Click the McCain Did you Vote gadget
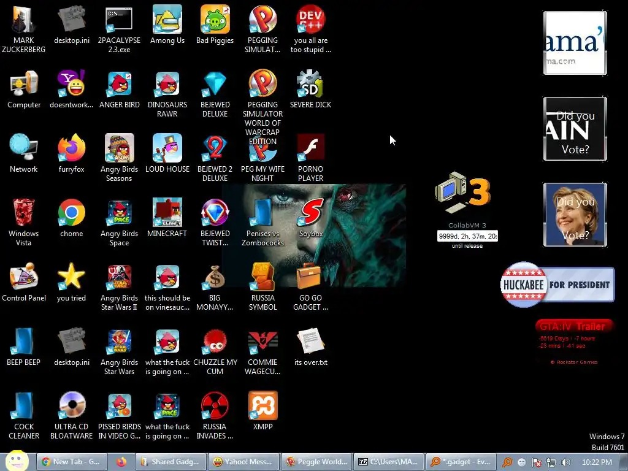628x471 pixels. [575, 129]
